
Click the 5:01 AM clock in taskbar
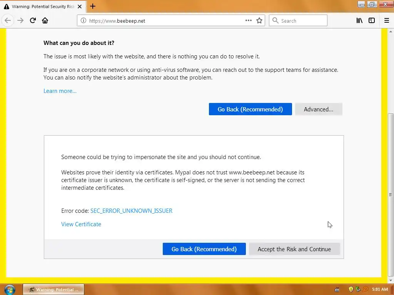coord(380,290)
